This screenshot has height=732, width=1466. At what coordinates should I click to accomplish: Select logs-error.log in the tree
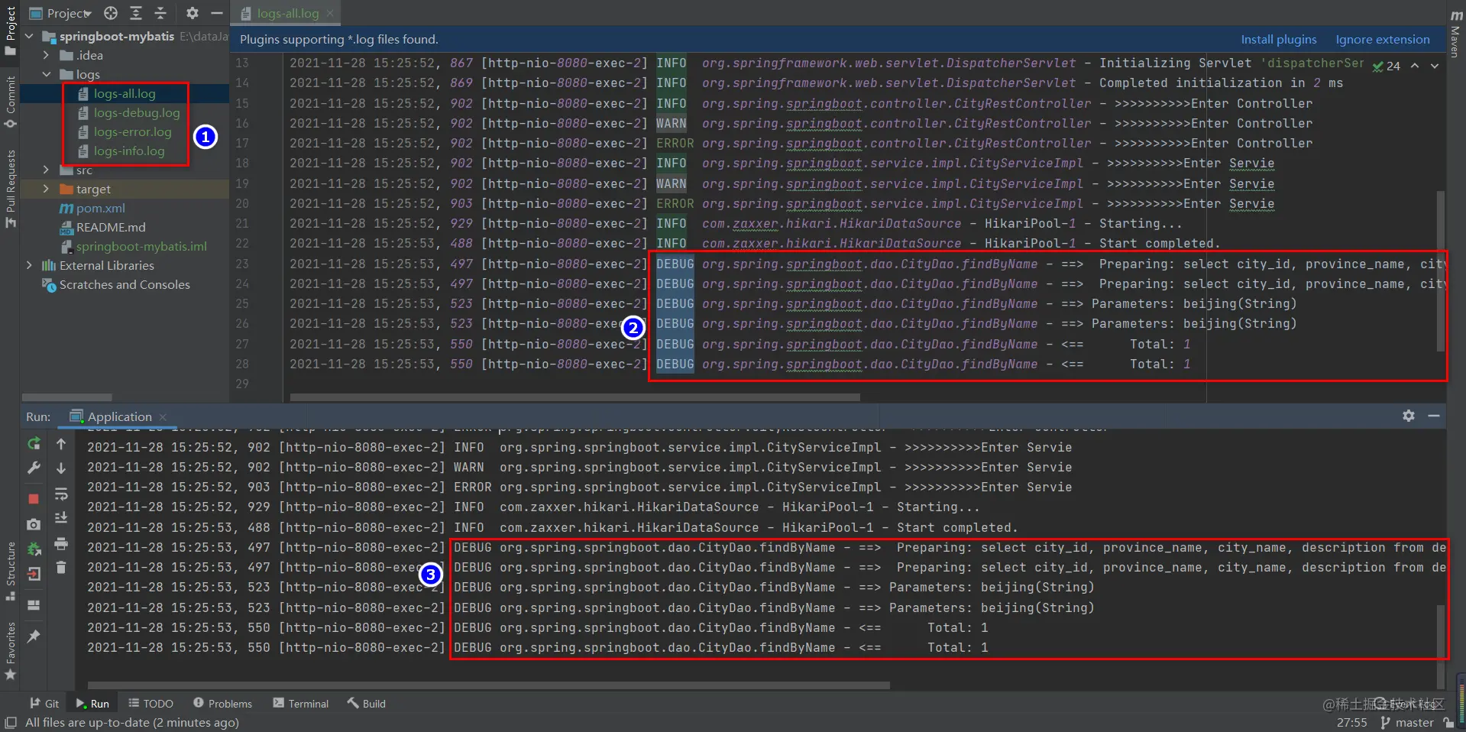pos(132,131)
